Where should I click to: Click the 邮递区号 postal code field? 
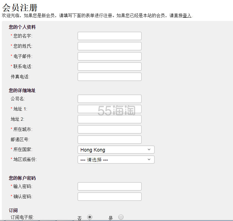(109, 140)
